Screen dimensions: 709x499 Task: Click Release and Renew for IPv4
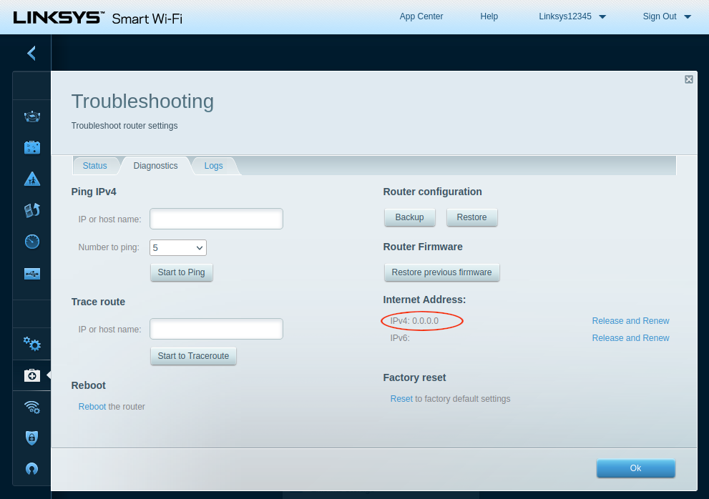630,321
